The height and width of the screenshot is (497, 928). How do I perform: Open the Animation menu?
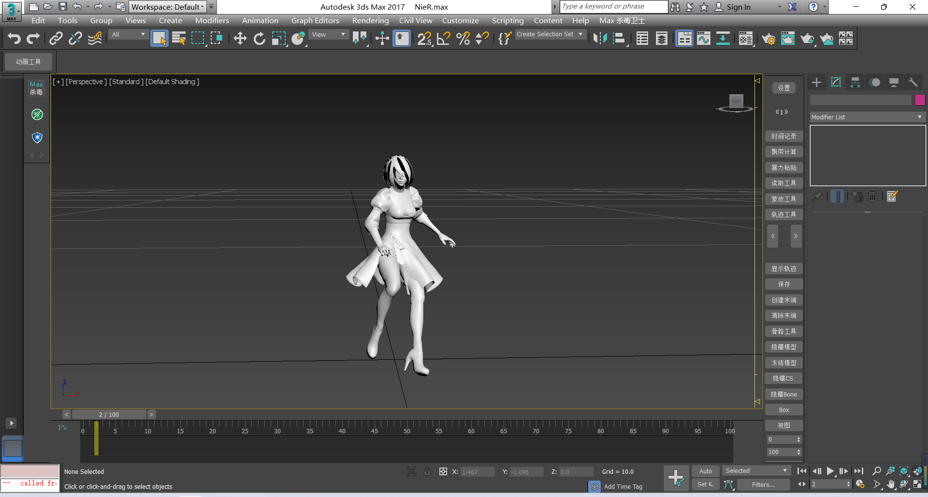pos(260,20)
